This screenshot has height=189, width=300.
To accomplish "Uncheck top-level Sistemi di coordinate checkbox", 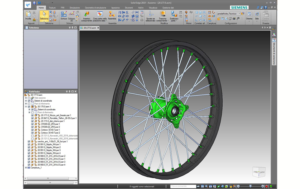I will (29, 101).
